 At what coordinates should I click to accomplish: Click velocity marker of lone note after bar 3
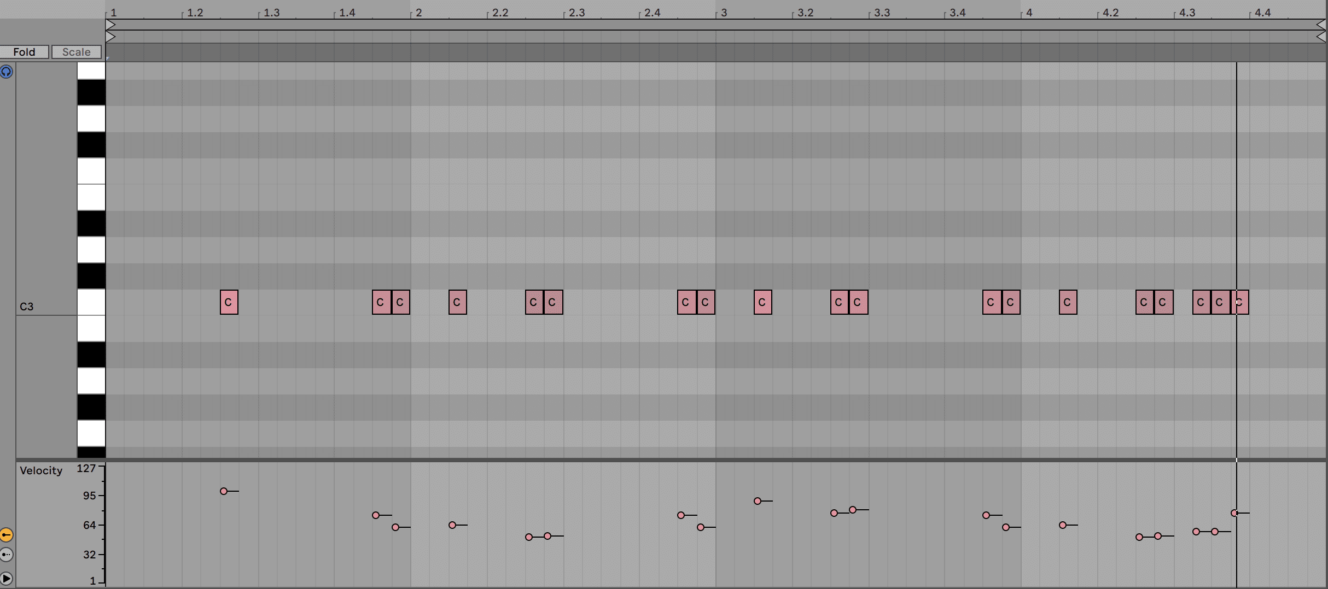tap(758, 501)
